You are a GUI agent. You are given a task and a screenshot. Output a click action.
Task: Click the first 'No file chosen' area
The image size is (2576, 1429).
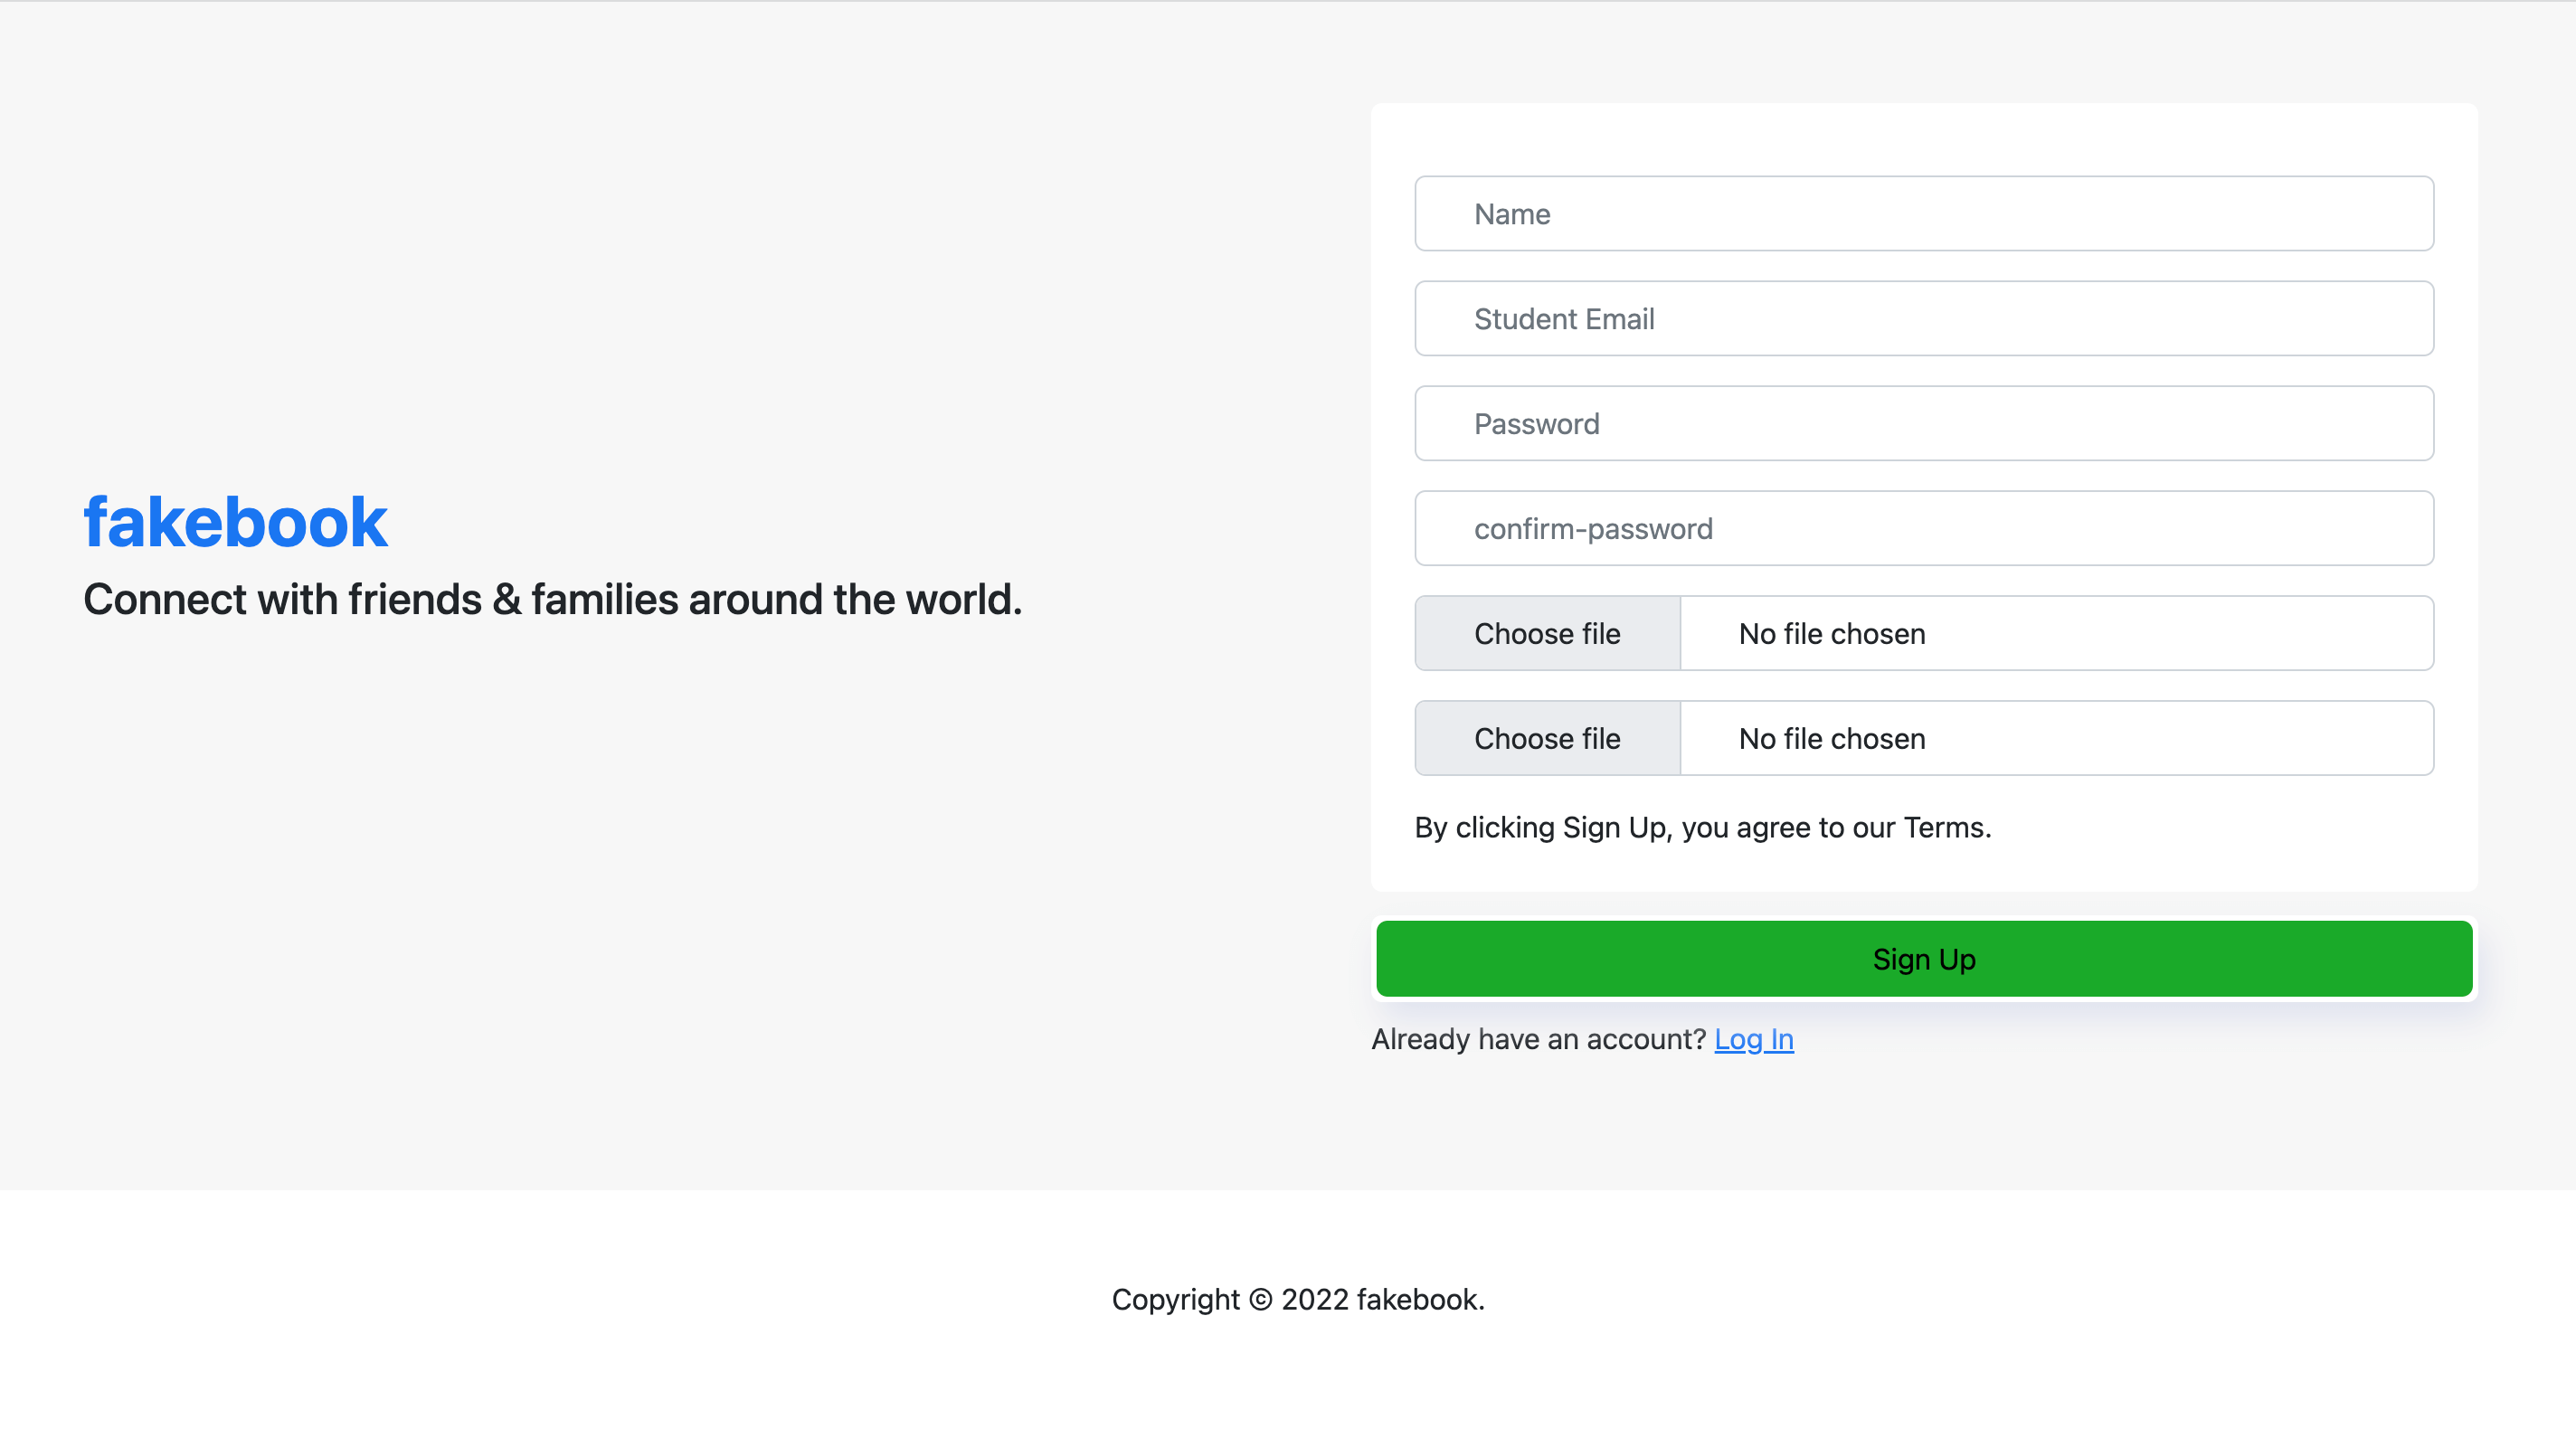(2055, 634)
